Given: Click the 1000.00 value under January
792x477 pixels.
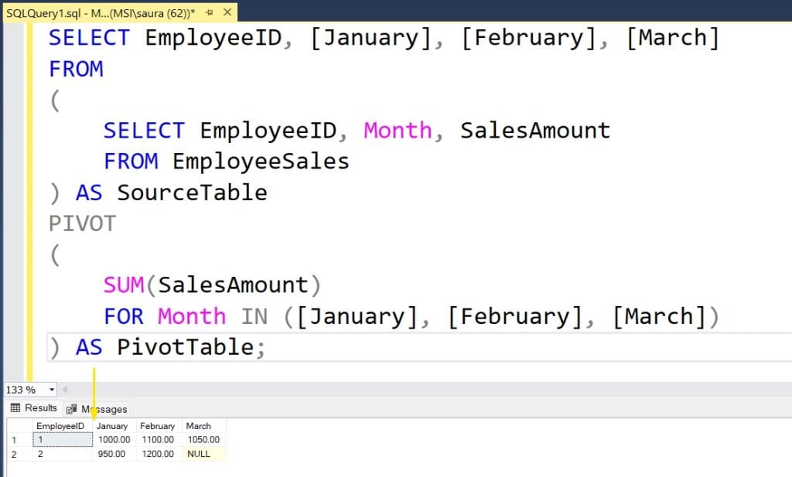Looking at the screenshot, I should point(113,439).
